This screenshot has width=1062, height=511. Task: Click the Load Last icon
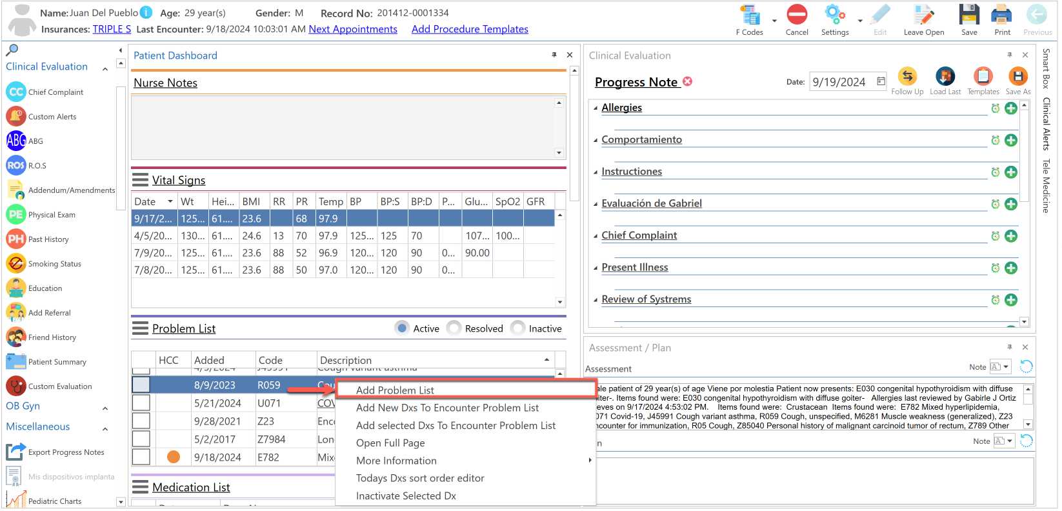pos(945,77)
